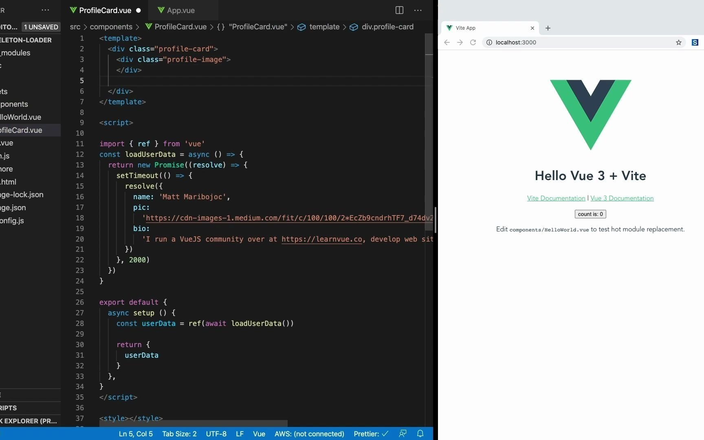The image size is (704, 440).
Task: Expand the Explorer (PR...) bottom section
Action: tap(30, 421)
